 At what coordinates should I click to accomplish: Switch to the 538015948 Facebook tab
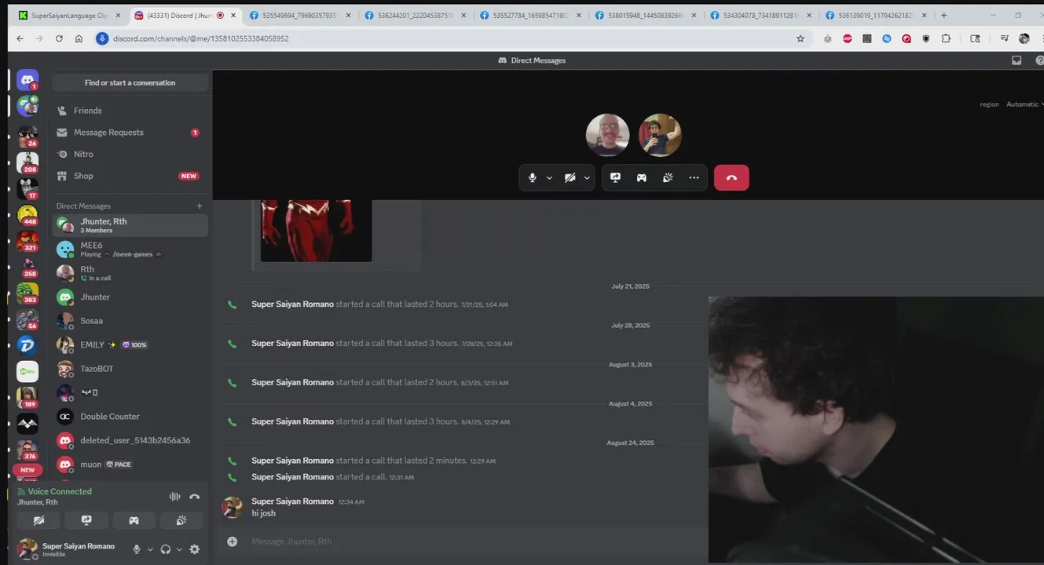point(647,15)
